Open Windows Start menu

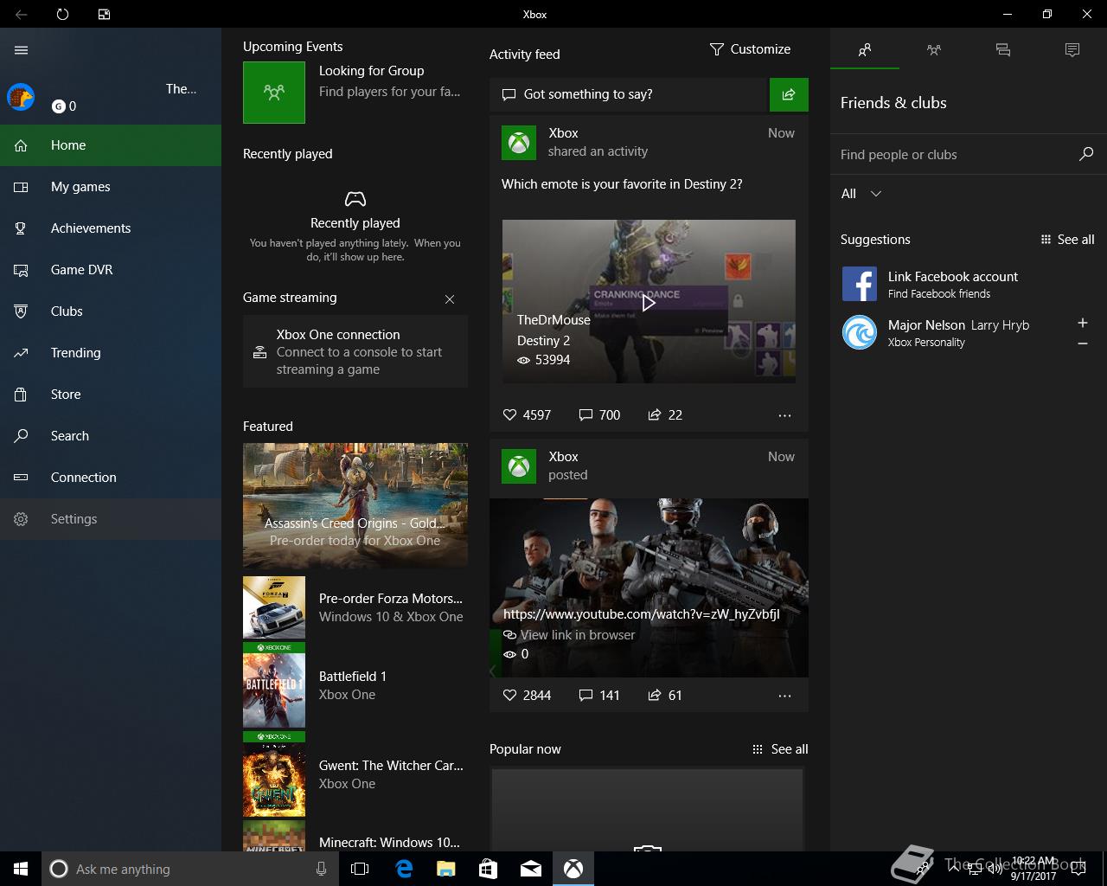pos(21,869)
